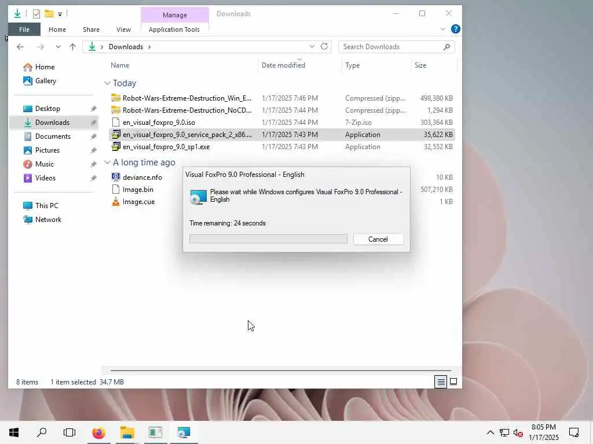The height and width of the screenshot is (444, 593).
Task: Expand the chevron after Downloads in path
Action: [x=149, y=47]
